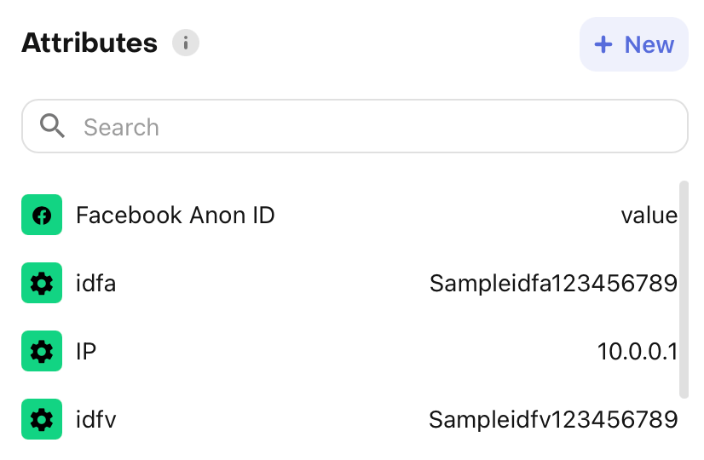Click the 10.0.0.1 IP value
This screenshot has height=460, width=704.
click(x=637, y=351)
